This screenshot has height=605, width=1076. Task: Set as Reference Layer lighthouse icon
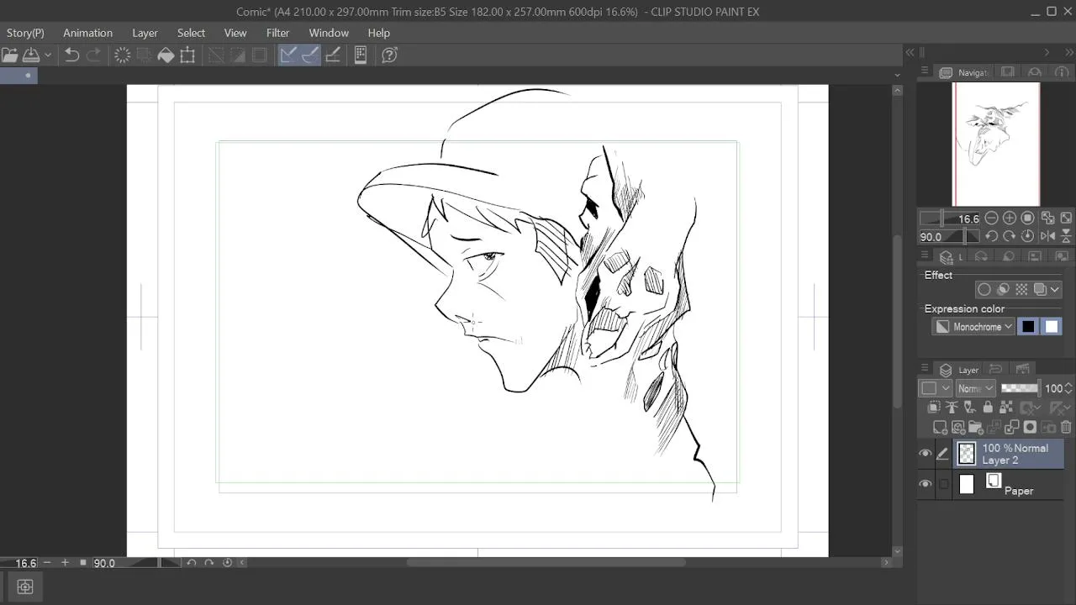952,408
